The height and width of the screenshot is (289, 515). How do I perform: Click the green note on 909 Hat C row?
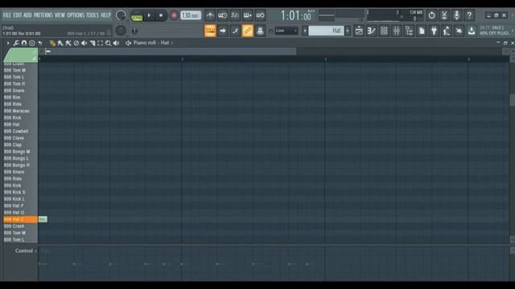pos(43,219)
